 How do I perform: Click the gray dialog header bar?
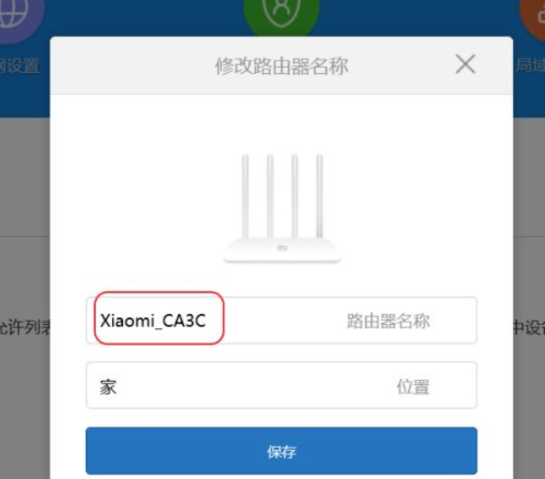(x=281, y=66)
